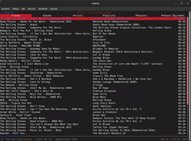Select Love Is Strong track
The width and height of the screenshot is (191, 141).
[x=93, y=82]
